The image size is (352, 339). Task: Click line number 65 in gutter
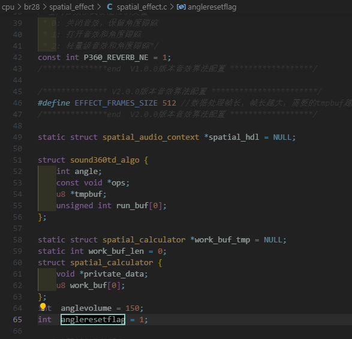[17, 320]
